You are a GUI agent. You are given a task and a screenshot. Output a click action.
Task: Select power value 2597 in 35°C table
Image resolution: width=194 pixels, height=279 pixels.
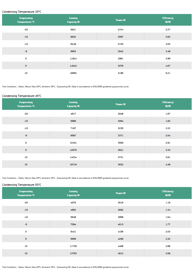121,37
